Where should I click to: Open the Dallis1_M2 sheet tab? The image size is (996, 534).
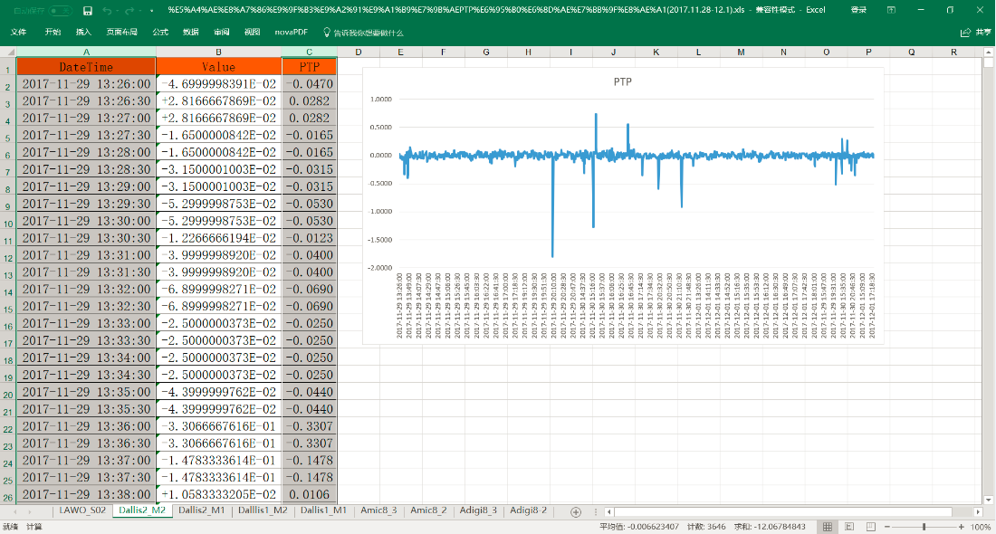[263, 510]
